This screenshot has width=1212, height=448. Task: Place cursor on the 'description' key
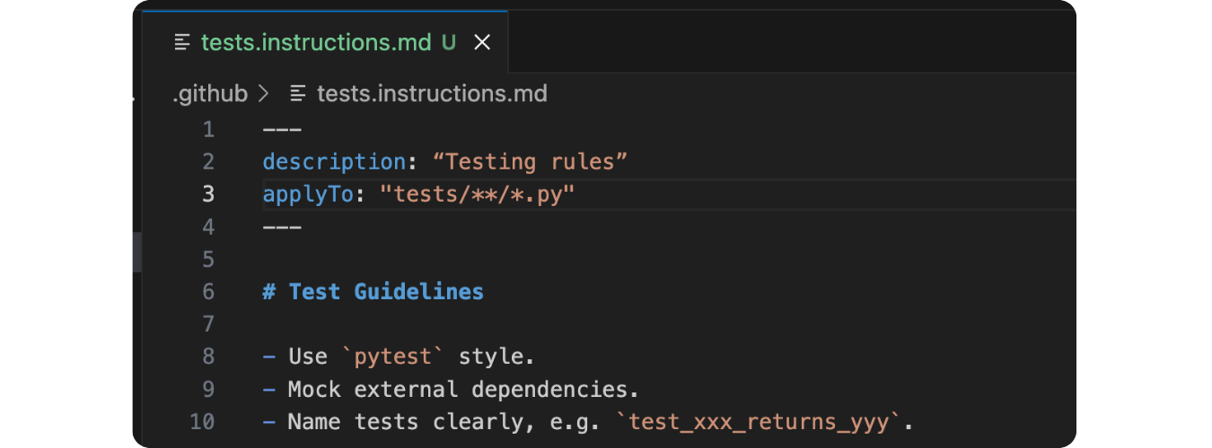334,162
